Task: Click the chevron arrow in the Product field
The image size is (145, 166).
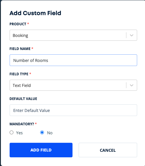Action: click(x=132, y=35)
